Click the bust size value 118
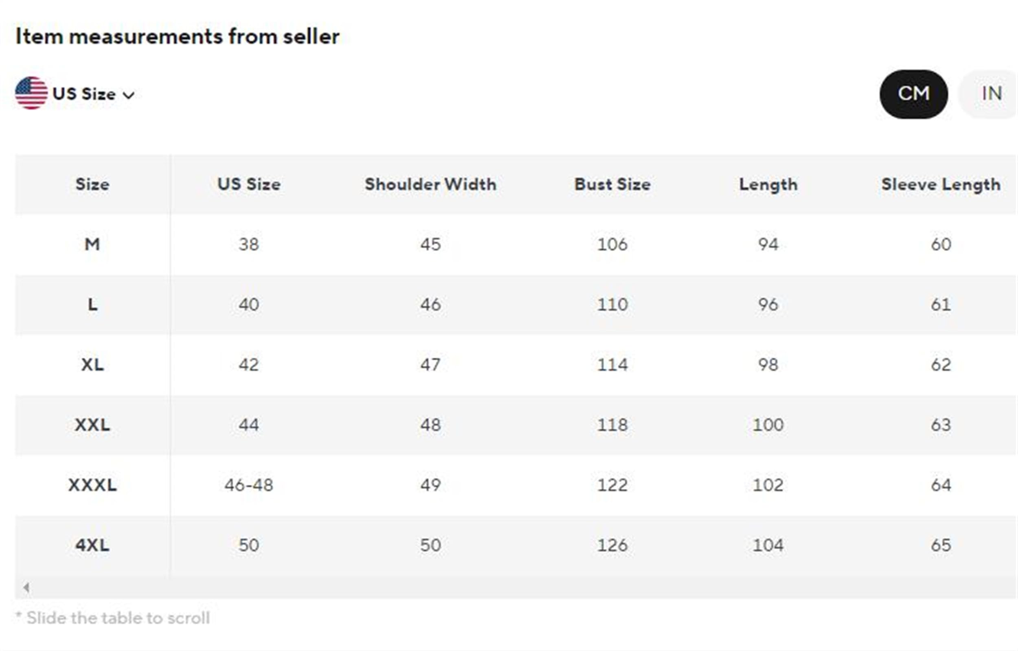The image size is (1018, 651). [x=612, y=425]
